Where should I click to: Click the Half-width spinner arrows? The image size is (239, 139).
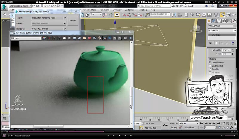click(x=233, y=50)
